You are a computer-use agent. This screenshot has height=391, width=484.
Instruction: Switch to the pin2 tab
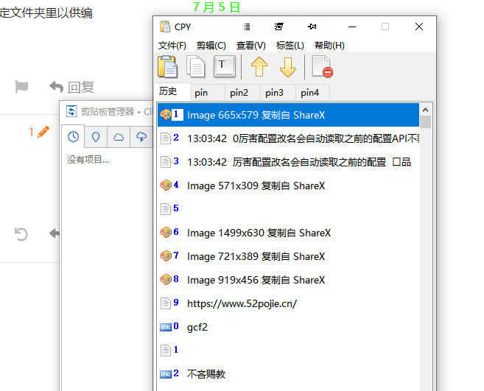[239, 93]
